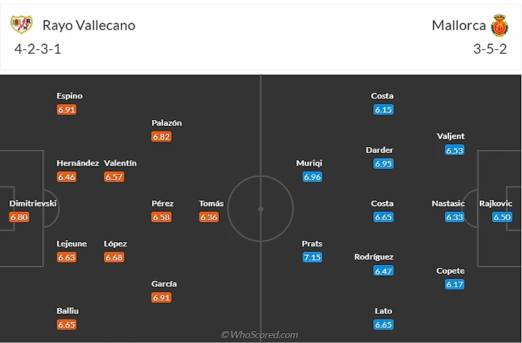Select Dimitrievski's 6.80 rating badge
This screenshot has width=522, height=343.
[x=19, y=217]
